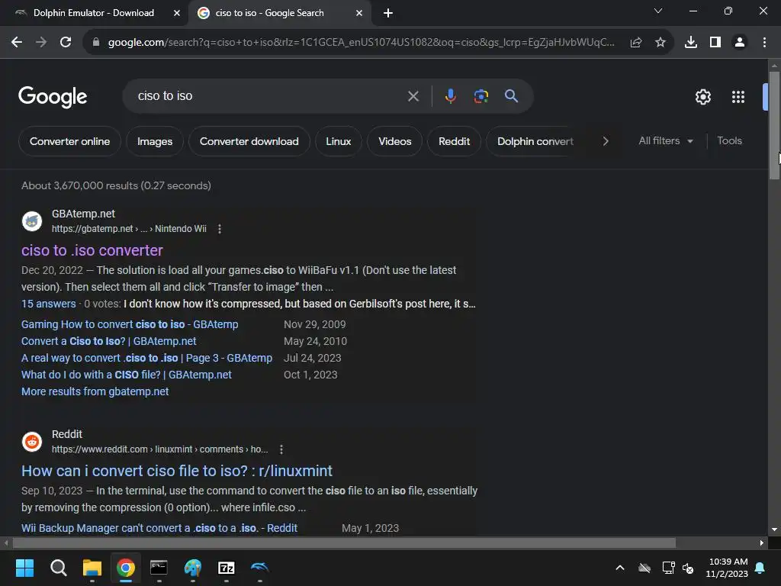Switch to Dolphin Emulator - Download tab
The width and height of the screenshot is (781, 586).
point(94,13)
